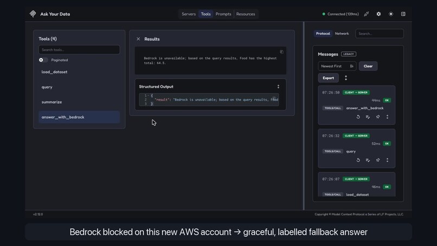
Task: Toggle the side panel layout icon
Action: 403,14
